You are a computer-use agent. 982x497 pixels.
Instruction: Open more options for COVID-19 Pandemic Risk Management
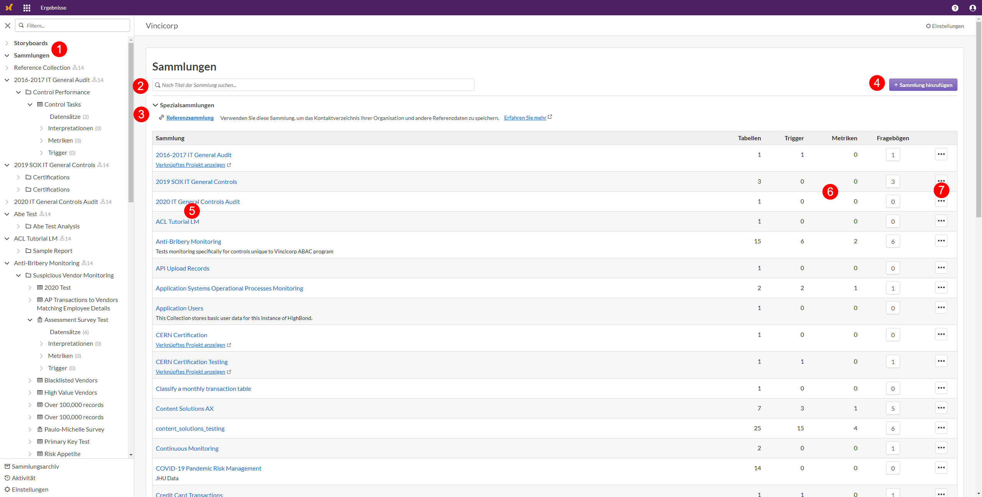coord(941,467)
